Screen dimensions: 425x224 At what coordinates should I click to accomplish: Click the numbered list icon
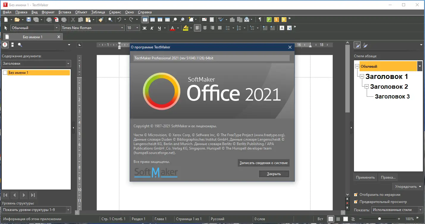coord(239,28)
